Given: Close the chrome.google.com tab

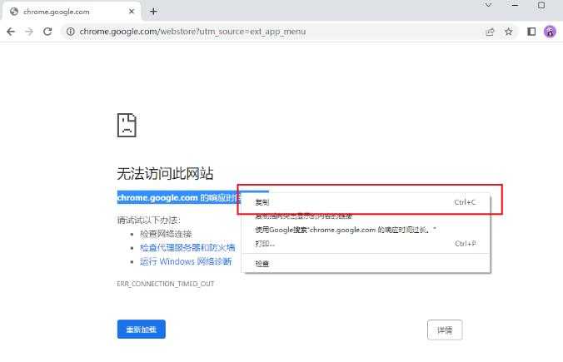Looking at the screenshot, I should (x=132, y=12).
